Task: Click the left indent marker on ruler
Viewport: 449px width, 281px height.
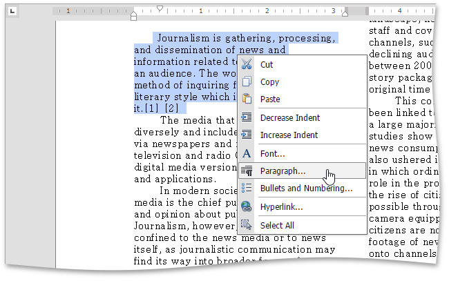Action: coord(133,15)
